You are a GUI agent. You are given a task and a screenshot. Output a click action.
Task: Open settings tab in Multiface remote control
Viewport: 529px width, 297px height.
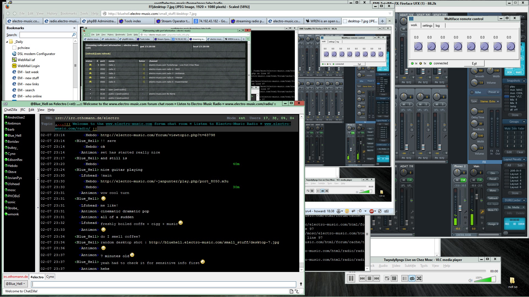427,26
